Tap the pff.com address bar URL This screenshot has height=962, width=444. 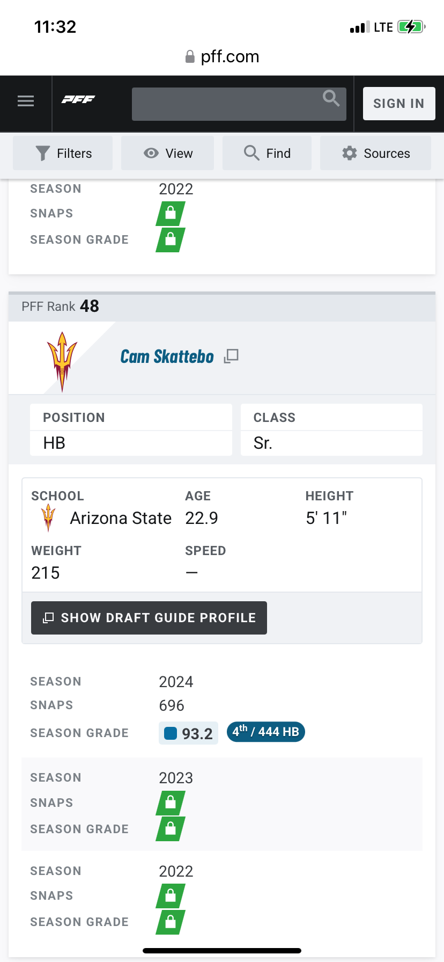230,57
